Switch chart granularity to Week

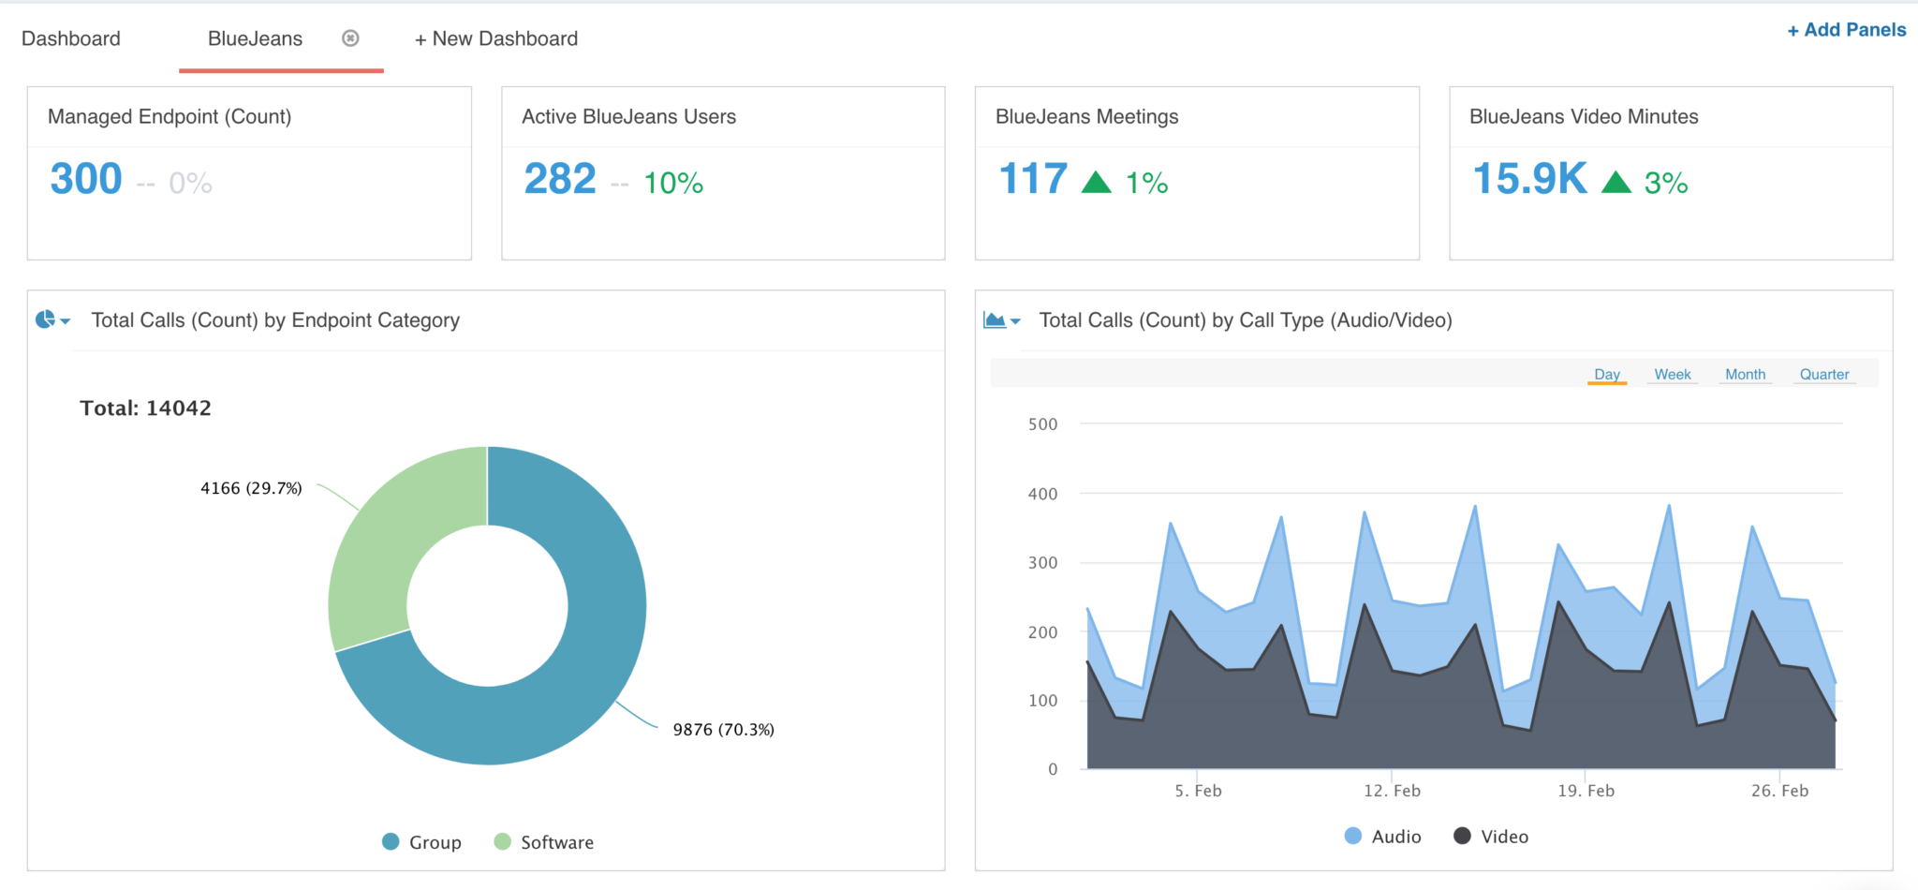tap(1673, 374)
